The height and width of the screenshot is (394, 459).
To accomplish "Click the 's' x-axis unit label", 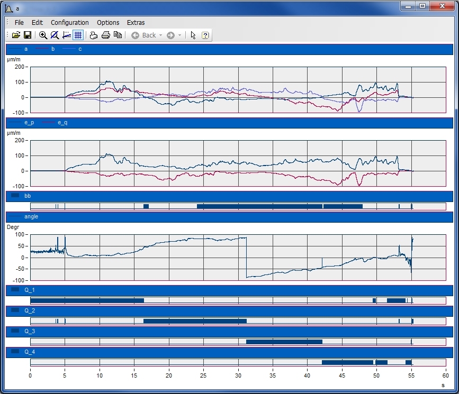I will 443,386.
